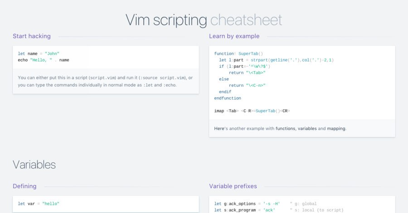Click the let name = "John" code line
The image size is (408, 213).
click(39, 54)
